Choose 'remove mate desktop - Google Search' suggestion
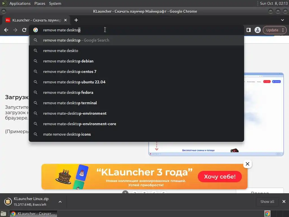289x217 pixels. [x=136, y=40]
